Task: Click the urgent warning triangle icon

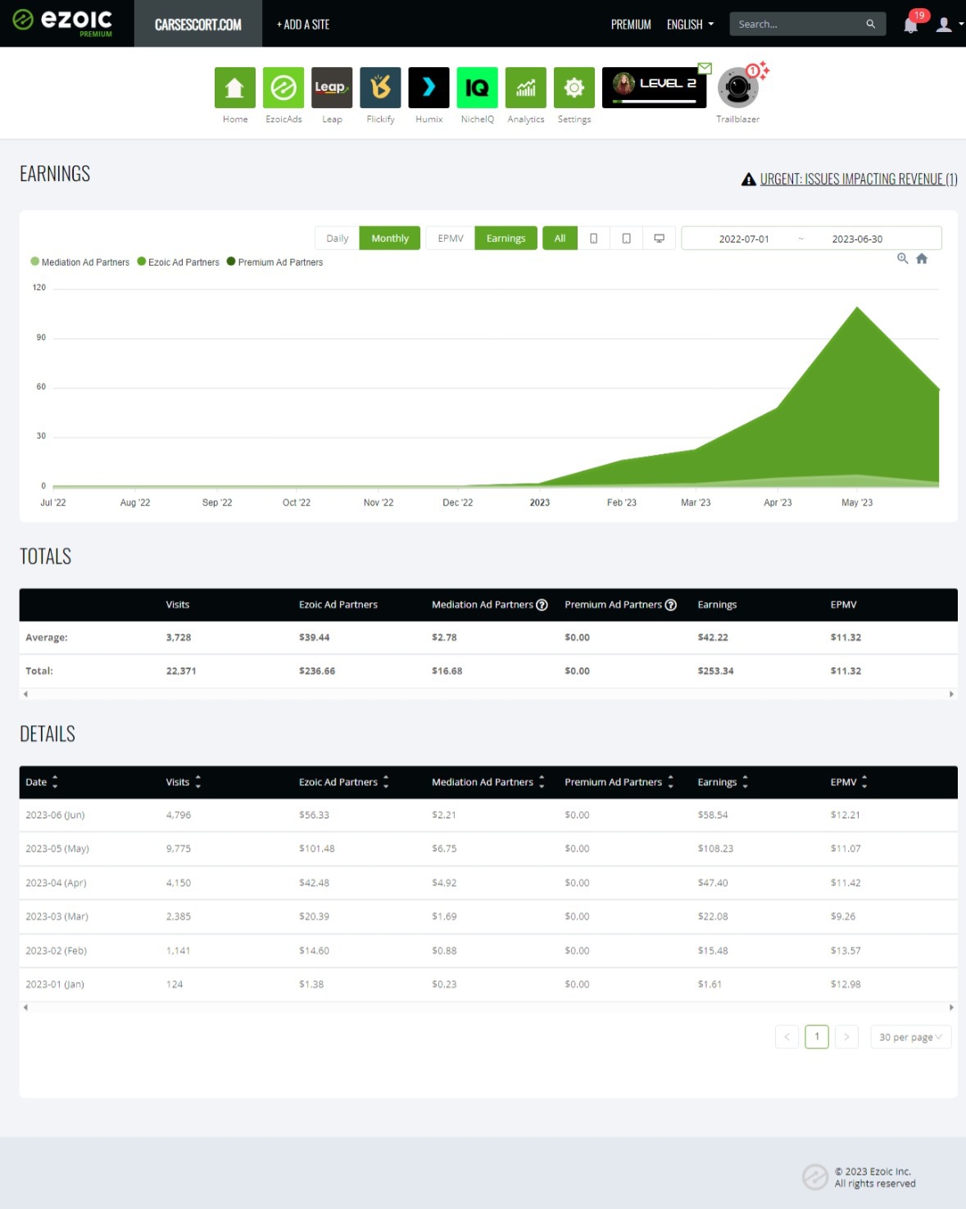Action: [x=749, y=180]
